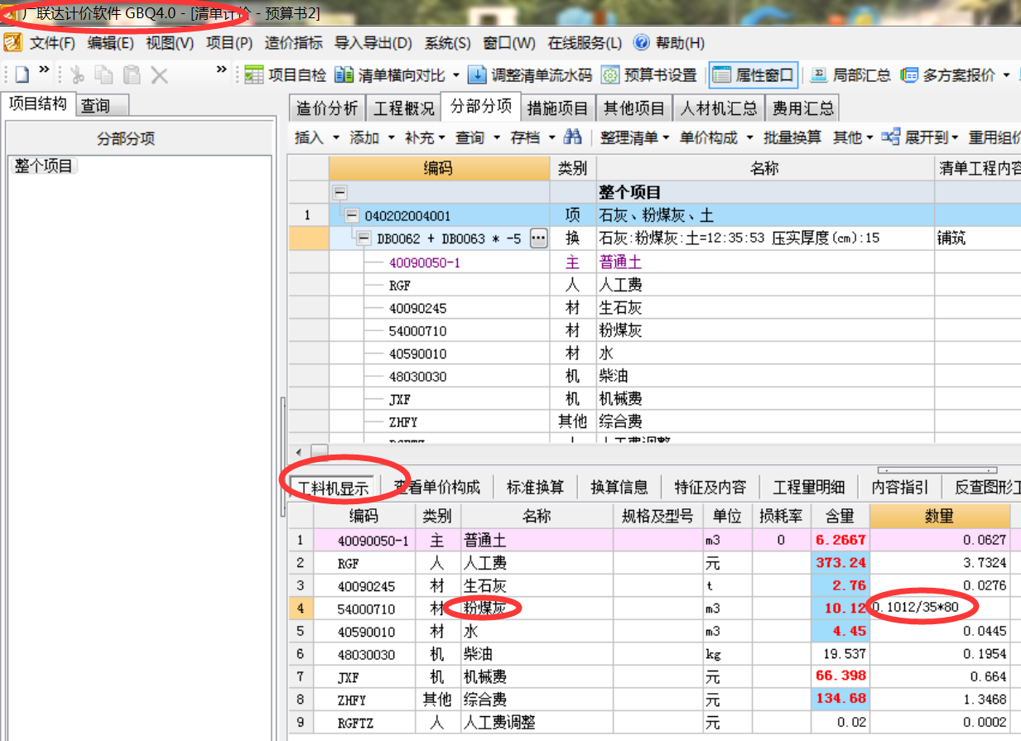Click the copy icon in toolbar

(104, 75)
